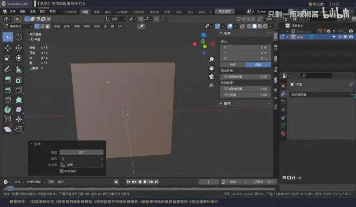Open the modifier wrench properties tab
Viewport: 356px width, 207px height.
[x=283, y=93]
